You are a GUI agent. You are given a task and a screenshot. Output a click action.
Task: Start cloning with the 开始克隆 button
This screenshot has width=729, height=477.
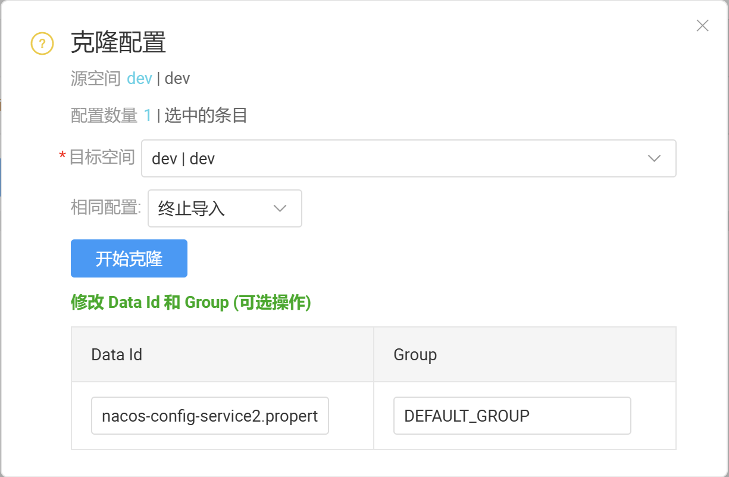(x=129, y=258)
